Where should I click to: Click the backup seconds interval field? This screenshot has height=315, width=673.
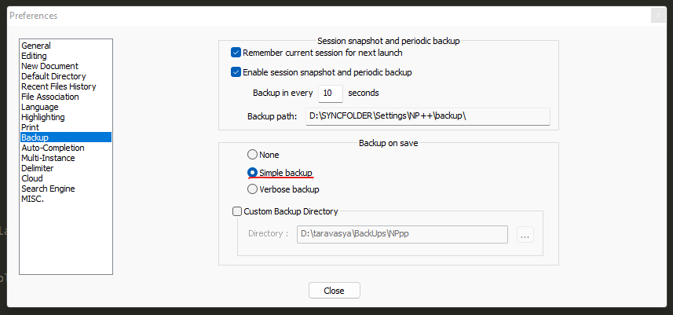[x=330, y=93]
